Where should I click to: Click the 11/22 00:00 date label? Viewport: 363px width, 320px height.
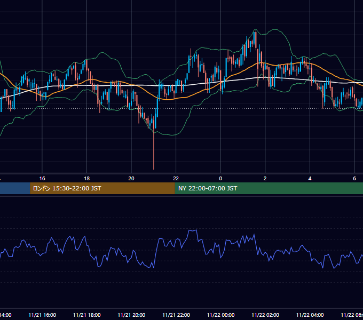(x=220, y=315)
